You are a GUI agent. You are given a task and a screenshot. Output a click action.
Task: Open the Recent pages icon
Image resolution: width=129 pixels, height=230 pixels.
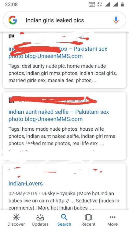coord(88,217)
